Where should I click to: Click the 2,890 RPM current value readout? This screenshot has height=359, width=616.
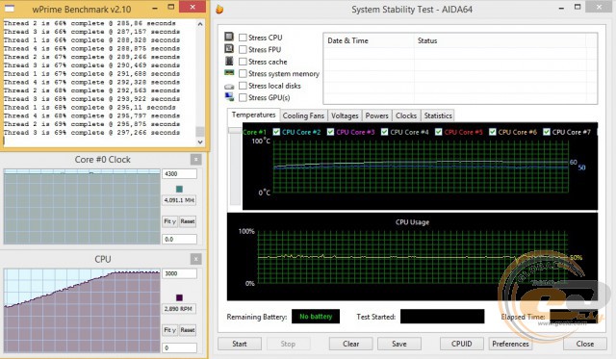[179, 309]
